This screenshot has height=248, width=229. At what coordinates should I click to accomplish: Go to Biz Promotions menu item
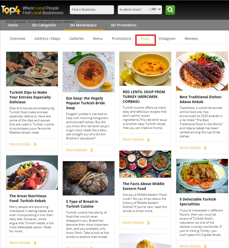(124, 25)
